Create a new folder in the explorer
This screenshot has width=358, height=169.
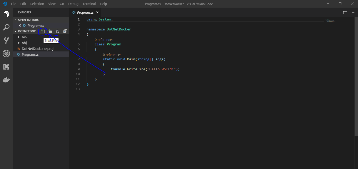pyautogui.click(x=50, y=31)
